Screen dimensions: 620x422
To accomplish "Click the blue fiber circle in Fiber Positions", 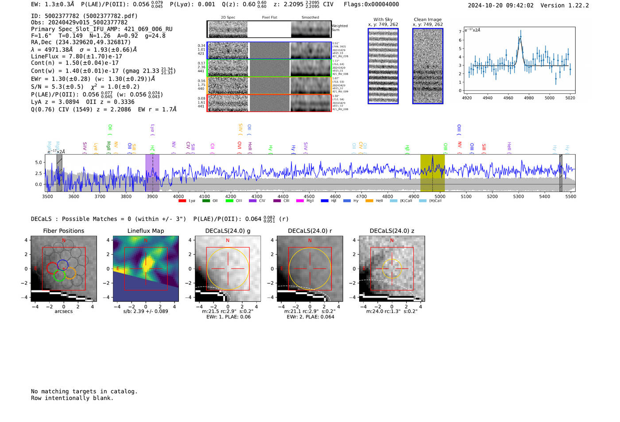I will tap(62, 266).
